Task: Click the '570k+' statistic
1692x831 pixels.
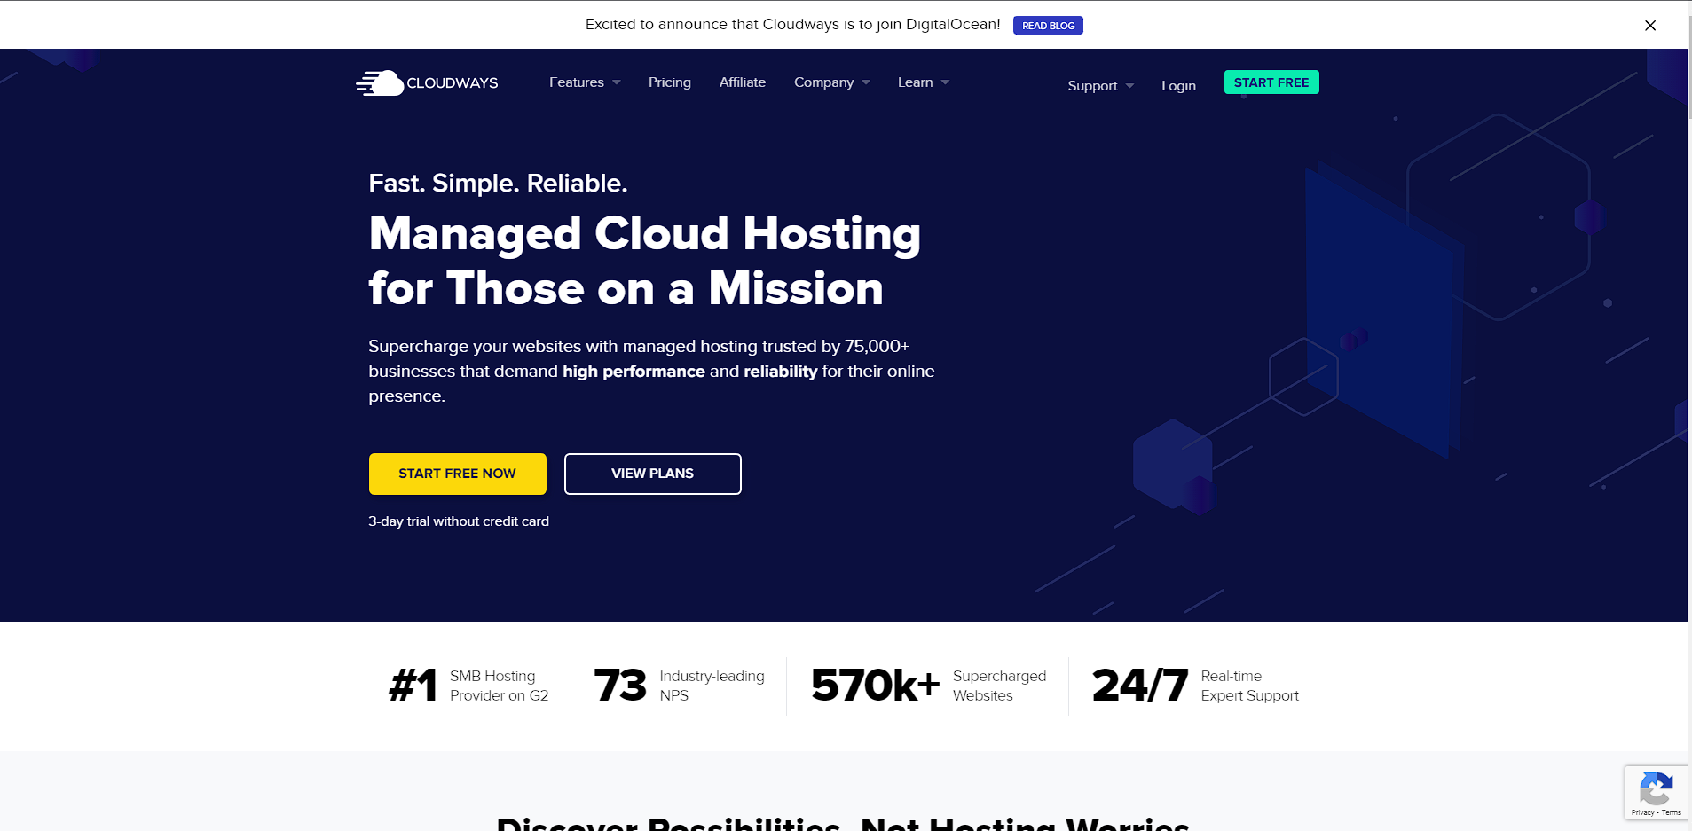Action: coord(875,686)
